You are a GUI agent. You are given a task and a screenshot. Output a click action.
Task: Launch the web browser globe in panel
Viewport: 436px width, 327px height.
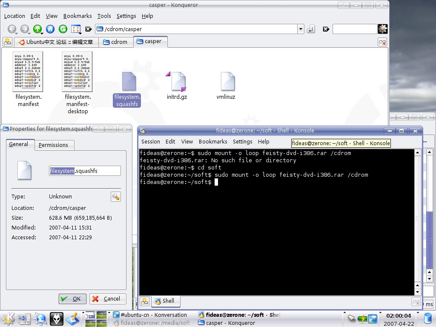coord(40,319)
